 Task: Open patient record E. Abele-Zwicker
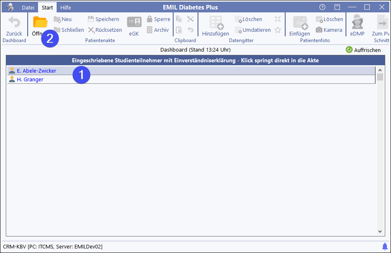[36, 71]
